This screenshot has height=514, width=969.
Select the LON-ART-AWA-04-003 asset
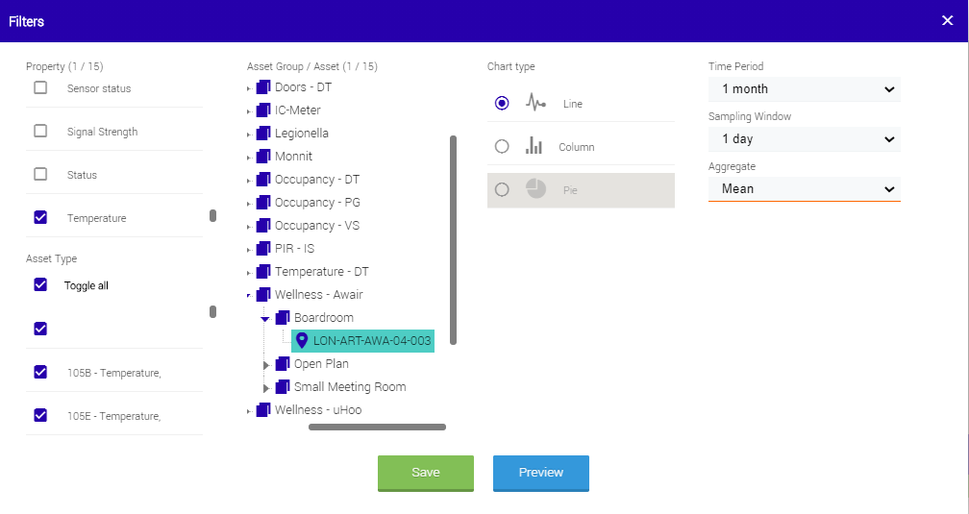click(x=362, y=340)
